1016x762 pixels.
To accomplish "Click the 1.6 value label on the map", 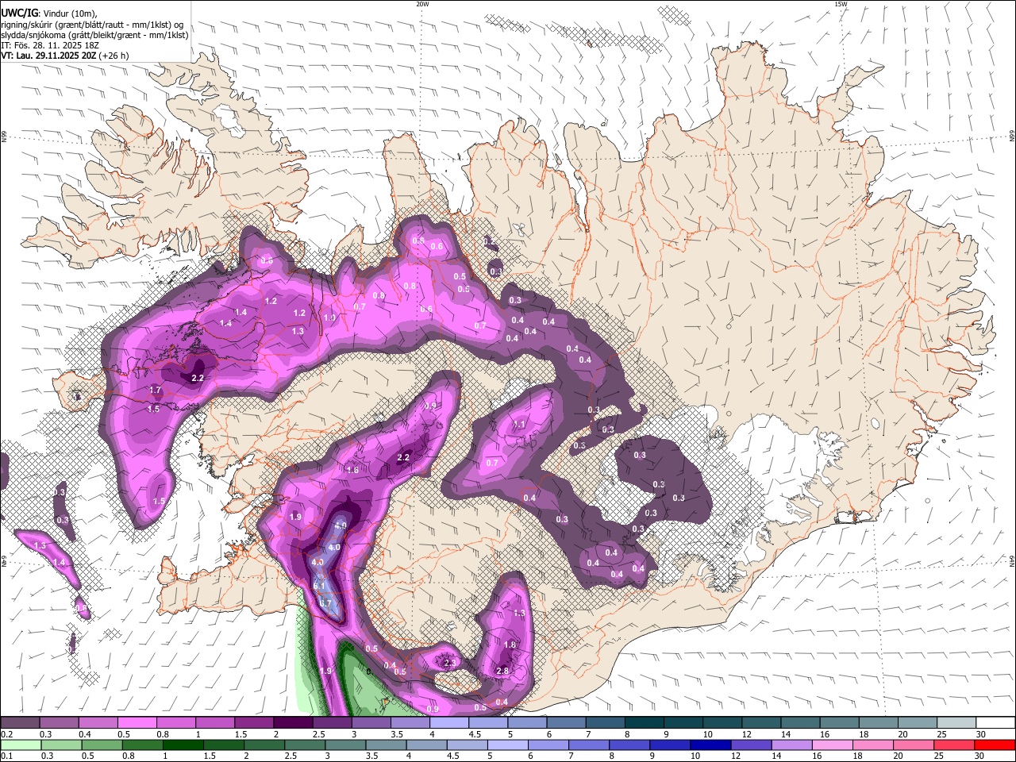I will (x=353, y=470).
